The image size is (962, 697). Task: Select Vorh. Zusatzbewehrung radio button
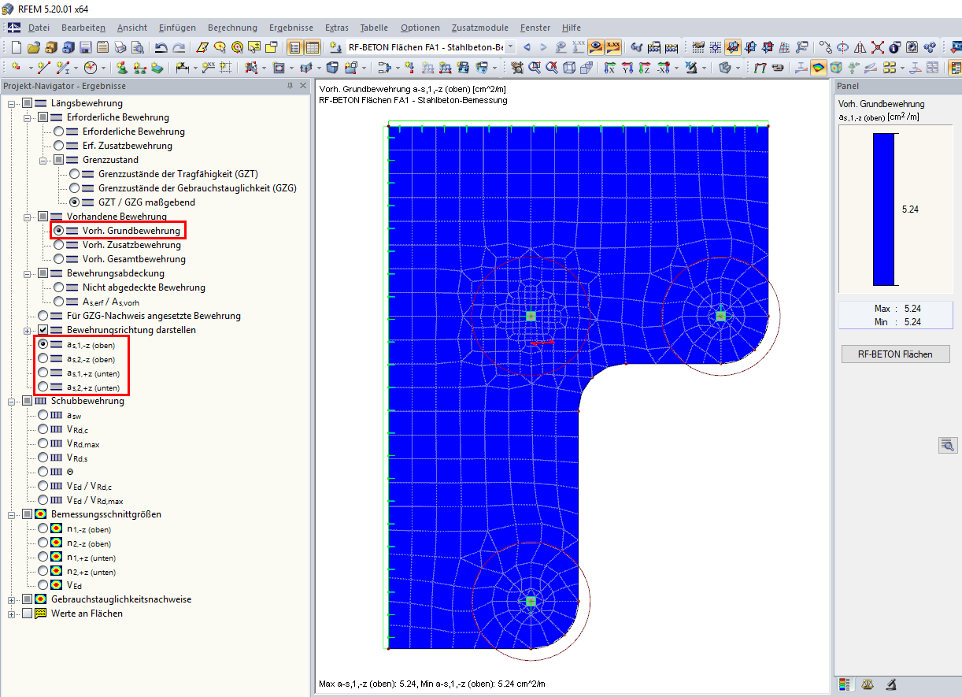click(59, 245)
